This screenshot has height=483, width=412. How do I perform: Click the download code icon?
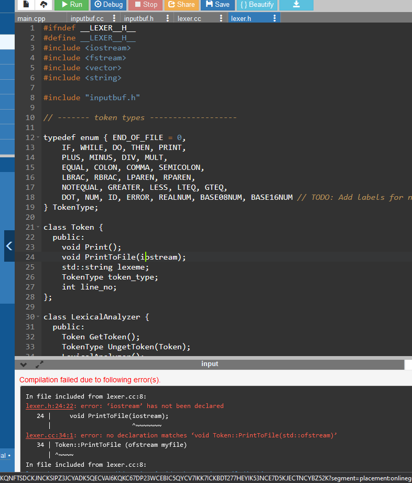click(296, 4)
